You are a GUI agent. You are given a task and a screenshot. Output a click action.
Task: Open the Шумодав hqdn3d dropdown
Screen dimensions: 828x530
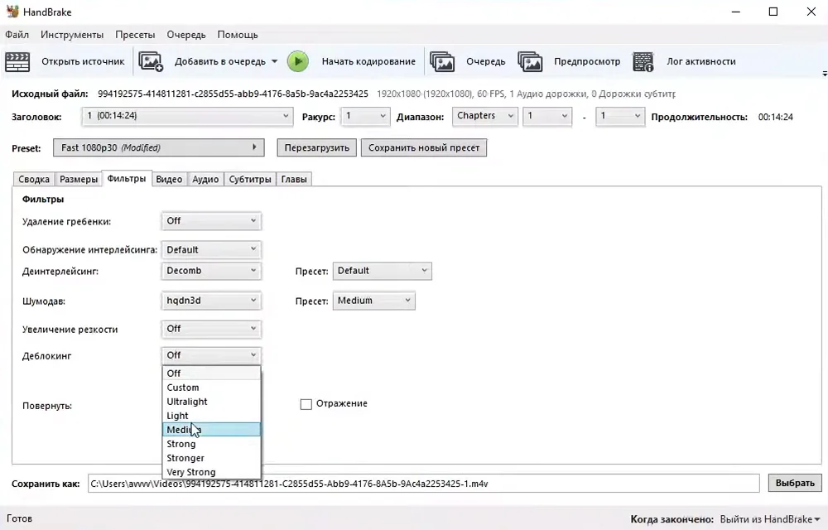pyautogui.click(x=210, y=301)
